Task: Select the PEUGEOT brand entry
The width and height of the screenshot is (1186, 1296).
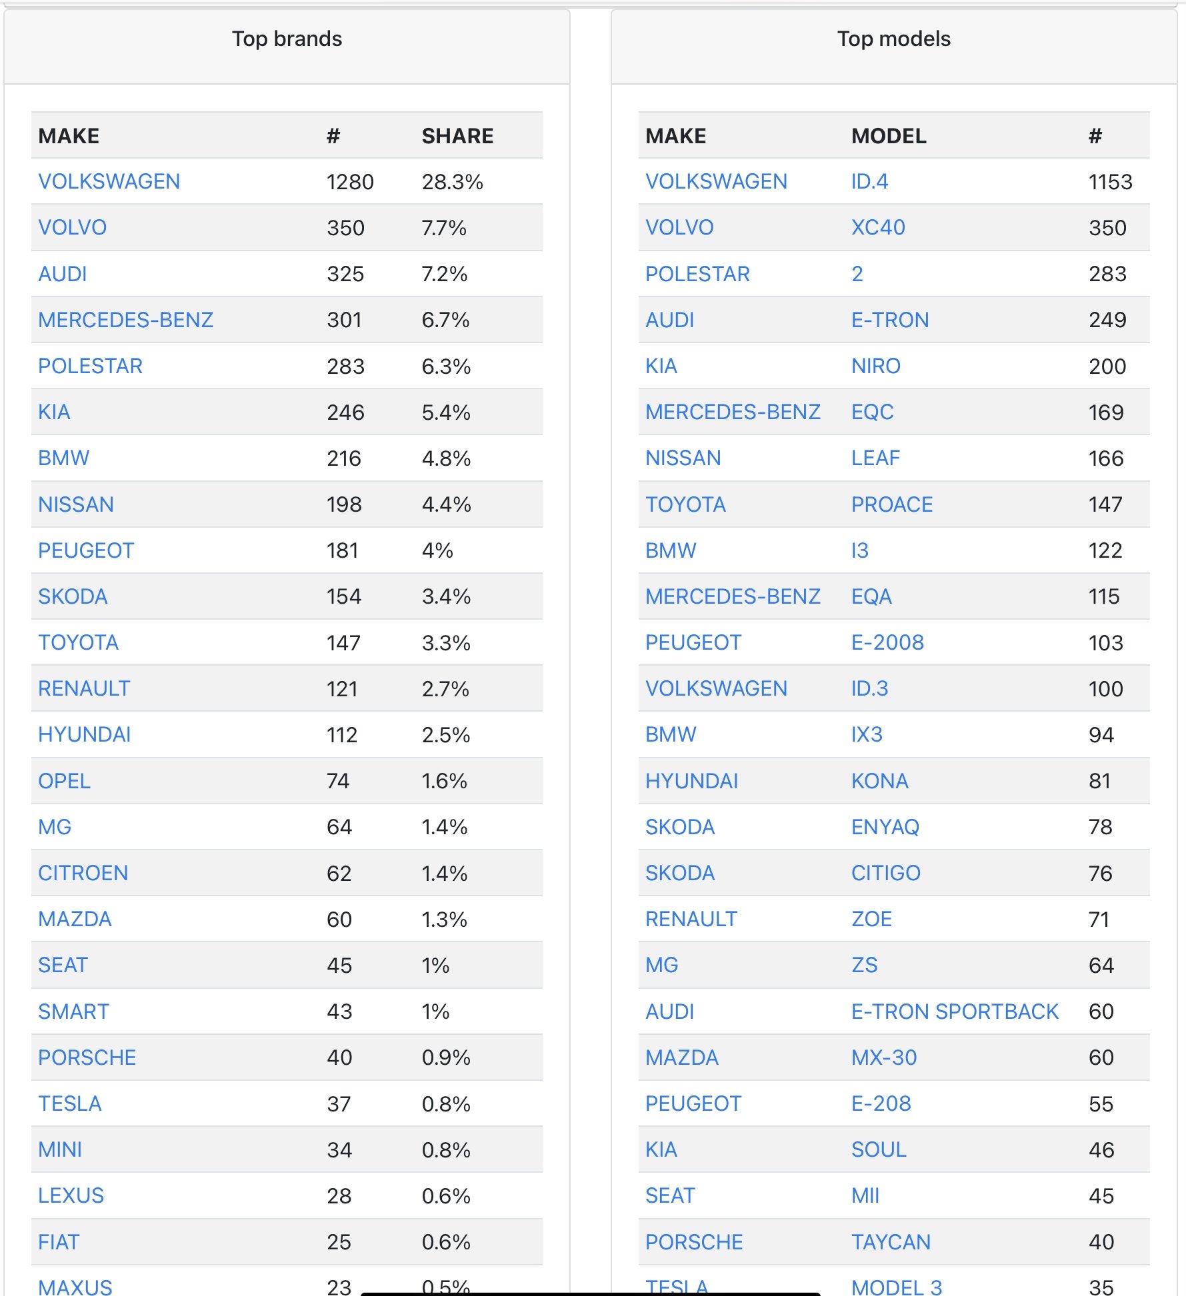Action: pyautogui.click(x=86, y=550)
